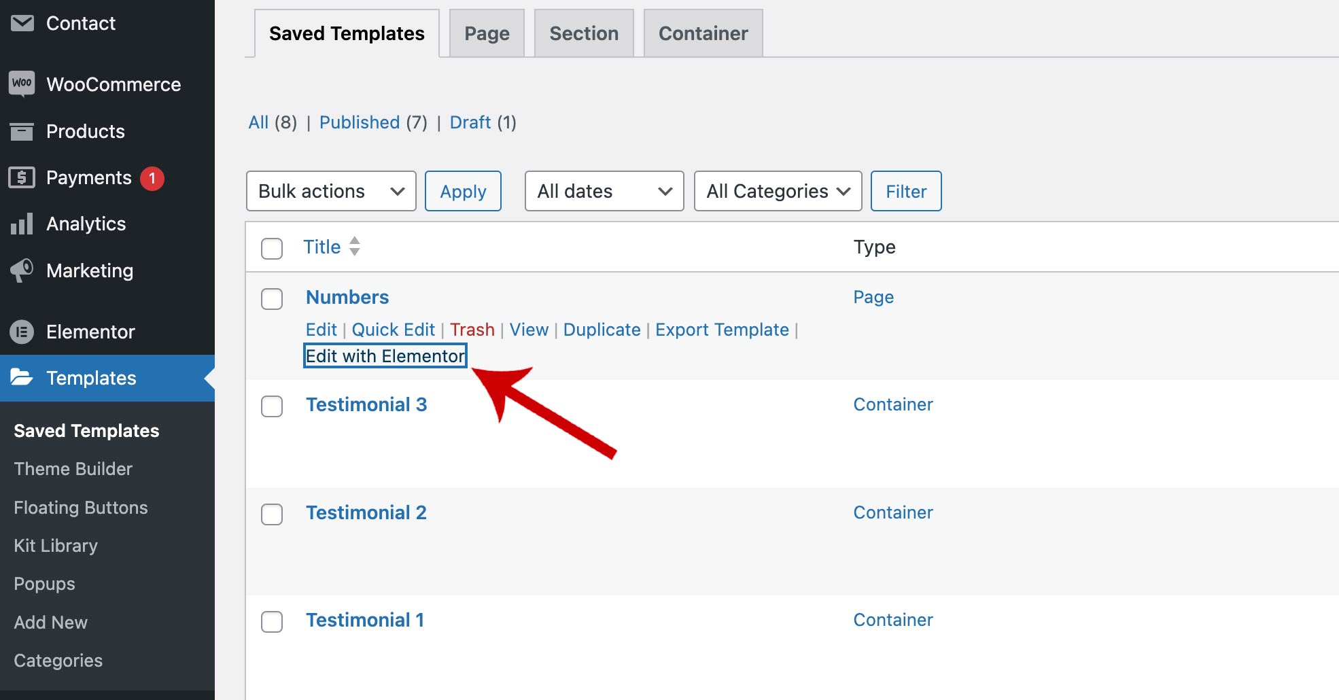Click the Elementor logo icon
The height and width of the screenshot is (700, 1339).
point(22,332)
